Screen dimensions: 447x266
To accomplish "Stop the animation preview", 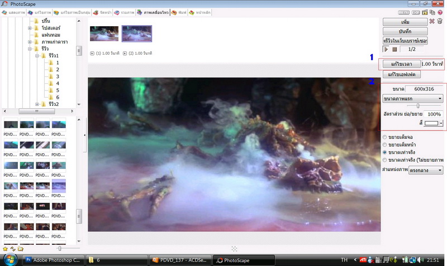I will point(394,49).
